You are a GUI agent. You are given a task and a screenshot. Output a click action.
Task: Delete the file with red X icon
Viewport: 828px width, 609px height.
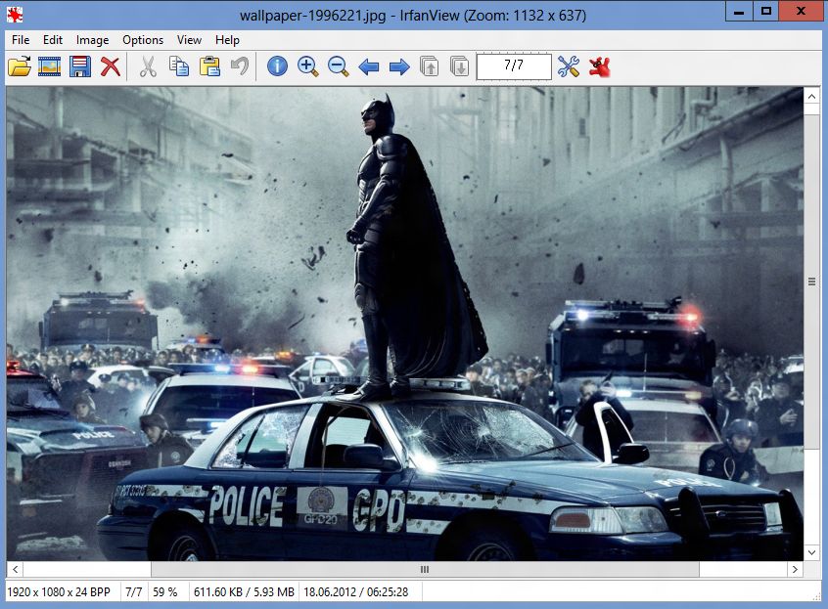111,67
